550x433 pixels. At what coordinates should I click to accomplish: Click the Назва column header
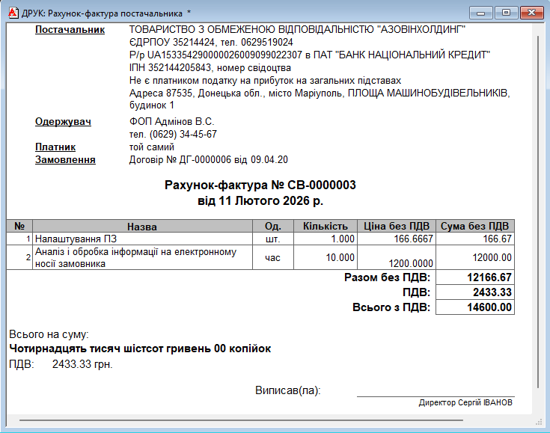142,227
